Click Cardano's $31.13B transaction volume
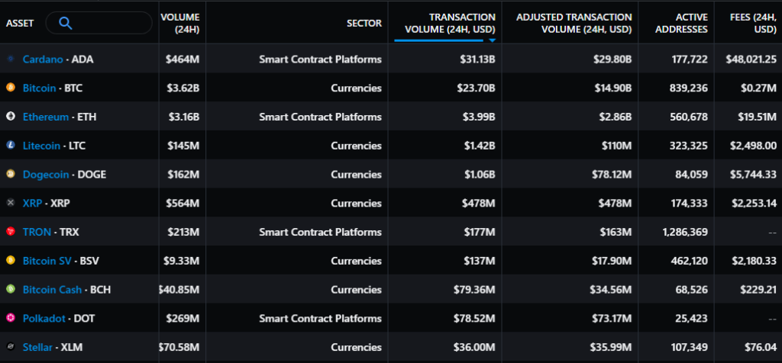782x363 pixels. click(477, 59)
